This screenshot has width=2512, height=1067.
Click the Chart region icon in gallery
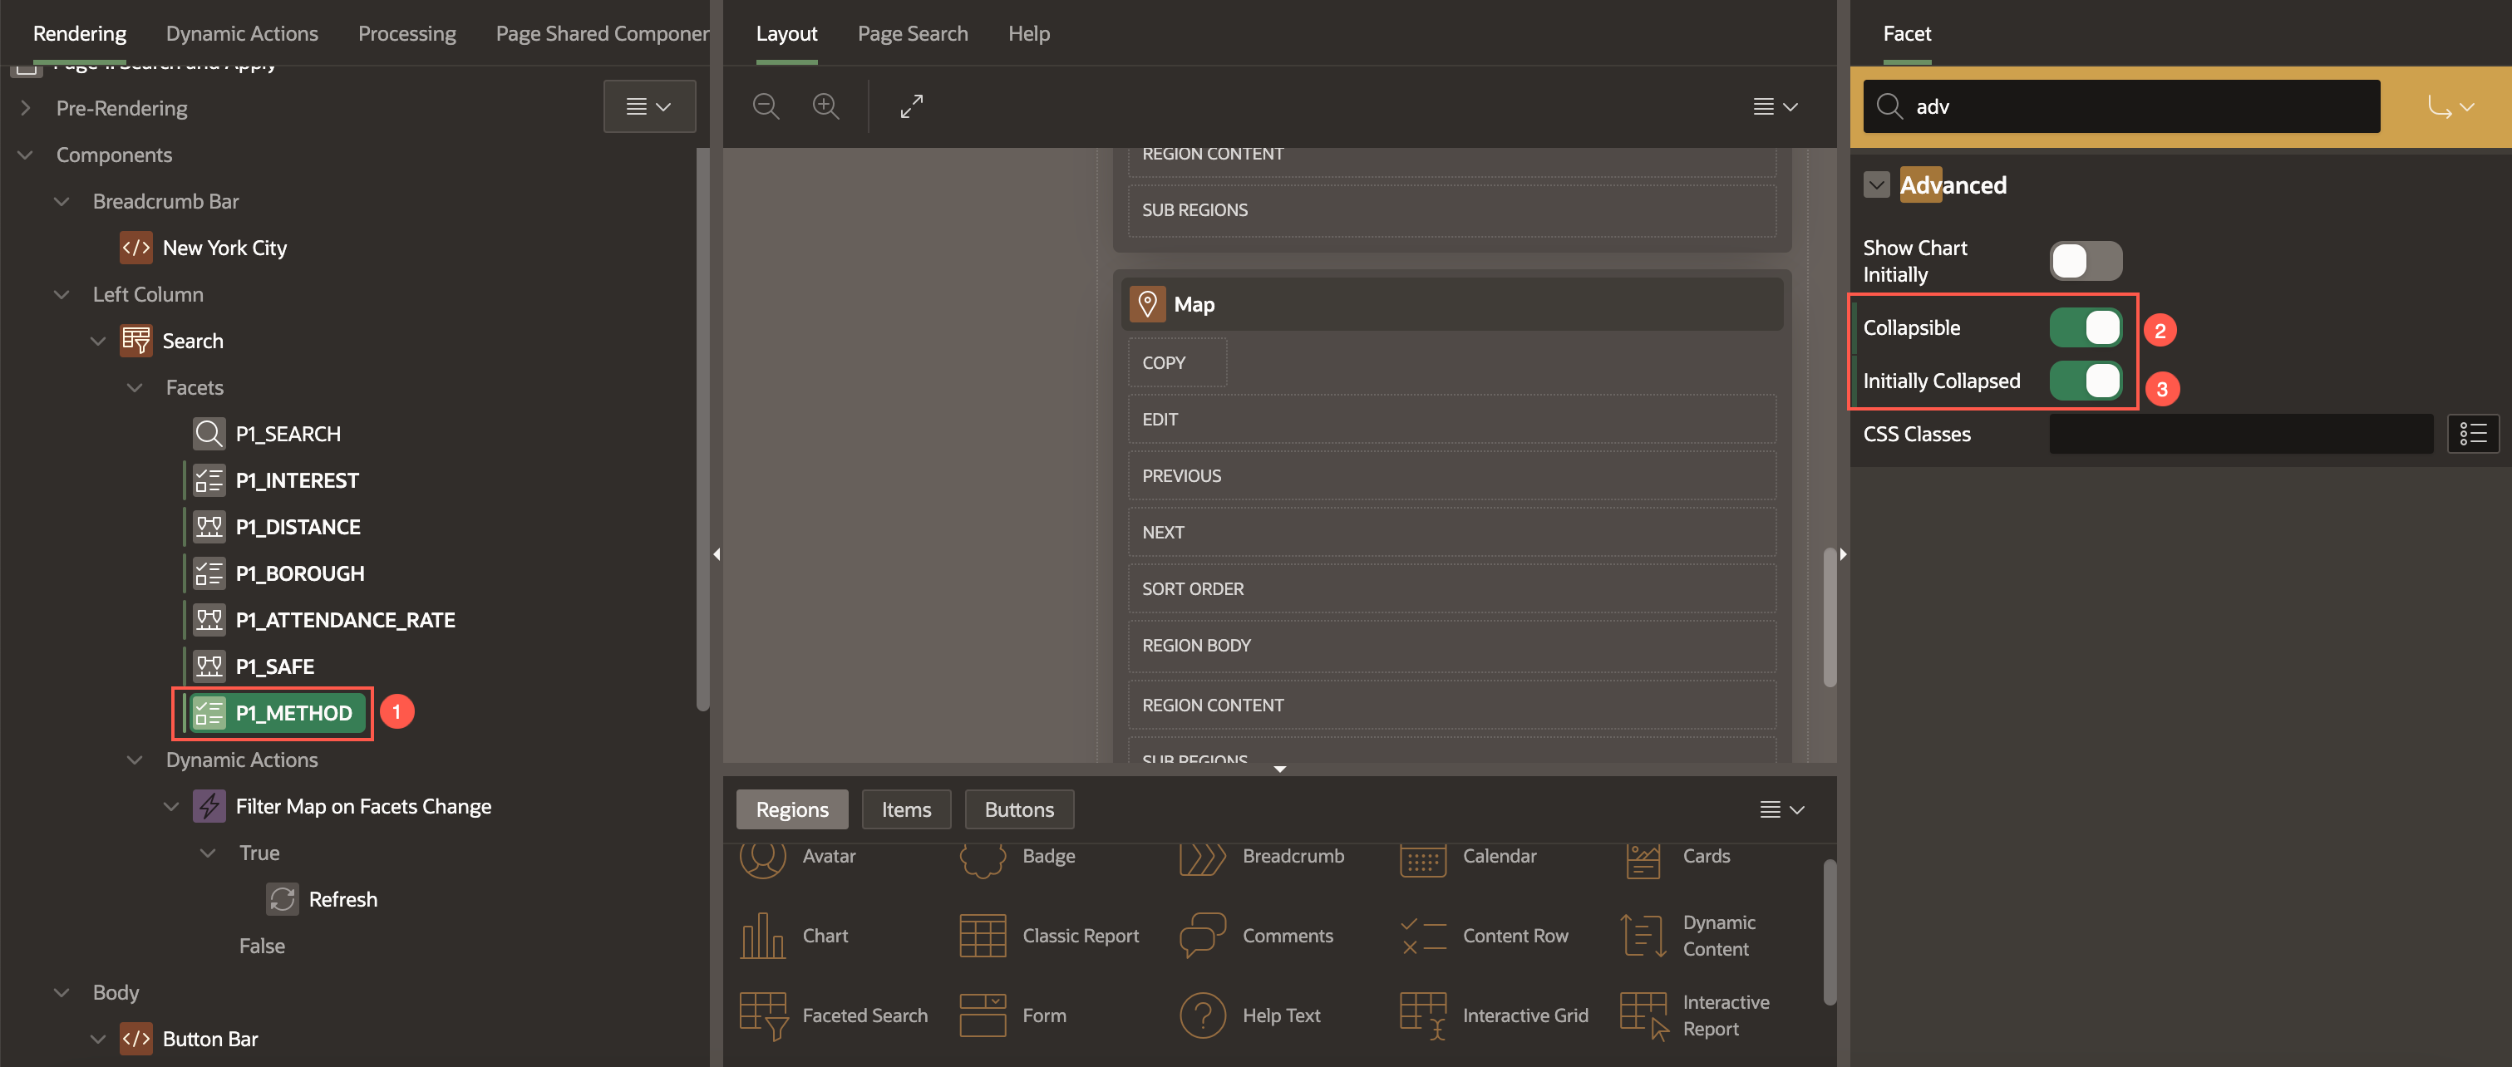tap(762, 936)
